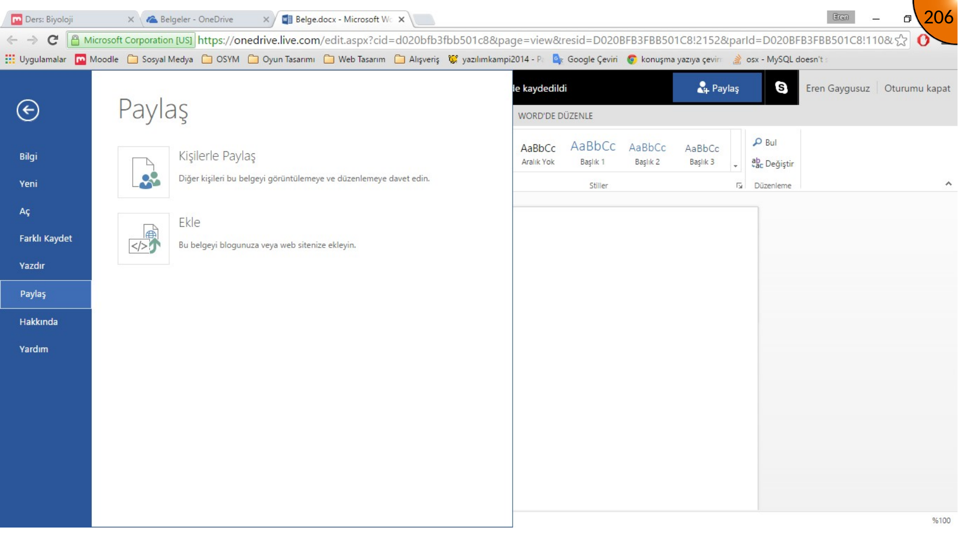
Task: Close the Belge.docx browser tab
Action: (401, 19)
